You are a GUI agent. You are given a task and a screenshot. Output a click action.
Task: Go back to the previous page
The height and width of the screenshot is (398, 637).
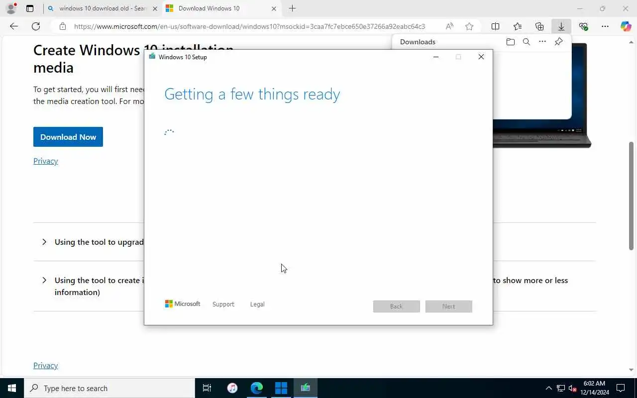tap(14, 26)
